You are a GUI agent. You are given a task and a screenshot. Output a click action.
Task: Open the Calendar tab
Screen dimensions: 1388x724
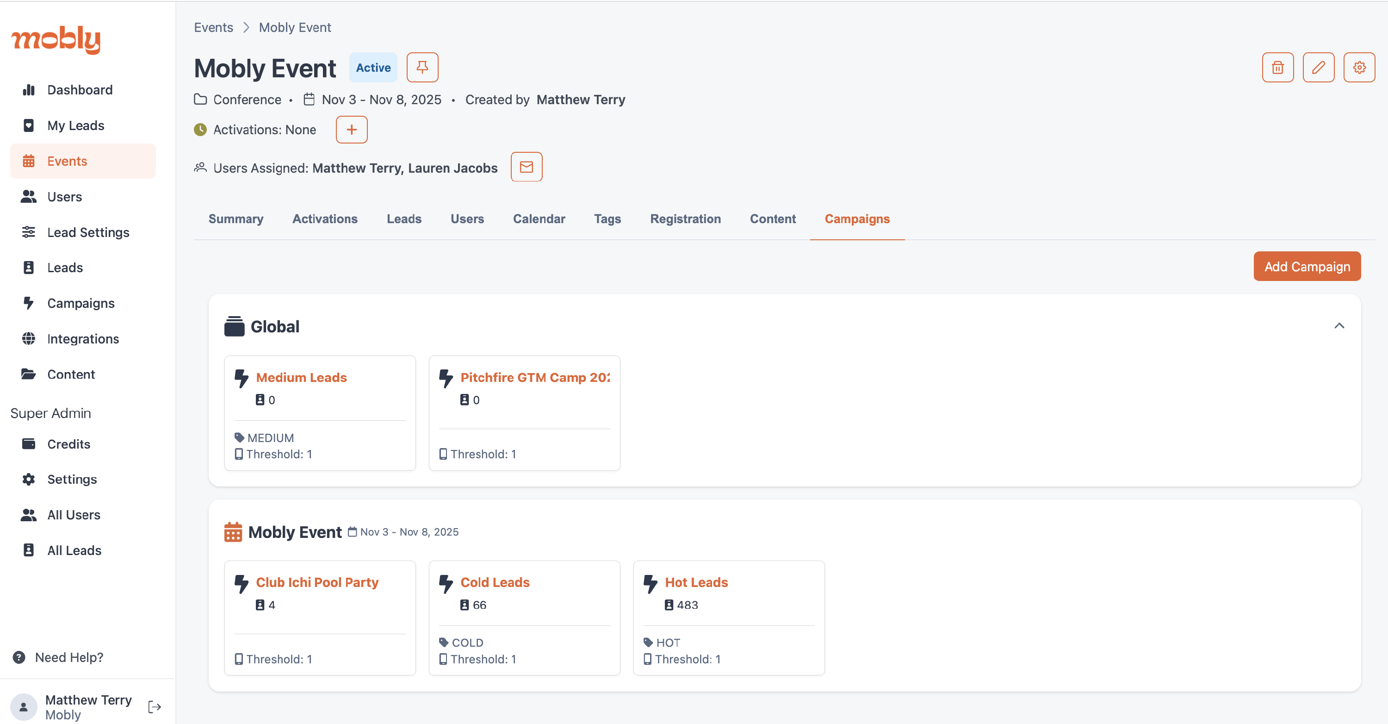click(538, 219)
